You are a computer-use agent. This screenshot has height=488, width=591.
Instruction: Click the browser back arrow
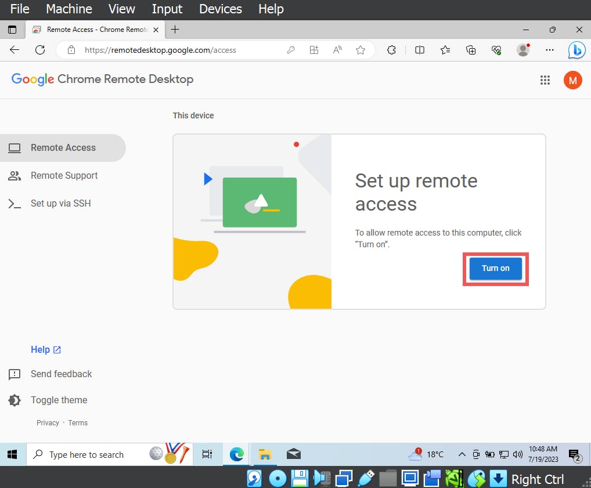click(x=15, y=50)
